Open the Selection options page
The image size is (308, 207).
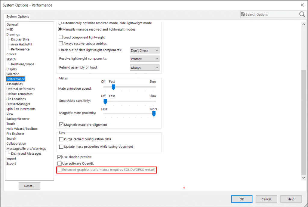coord(13,74)
